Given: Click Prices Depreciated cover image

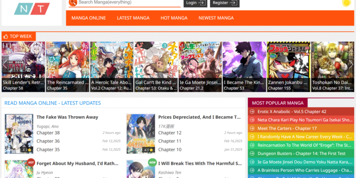Looking at the screenshot, I should (x=141, y=134).
